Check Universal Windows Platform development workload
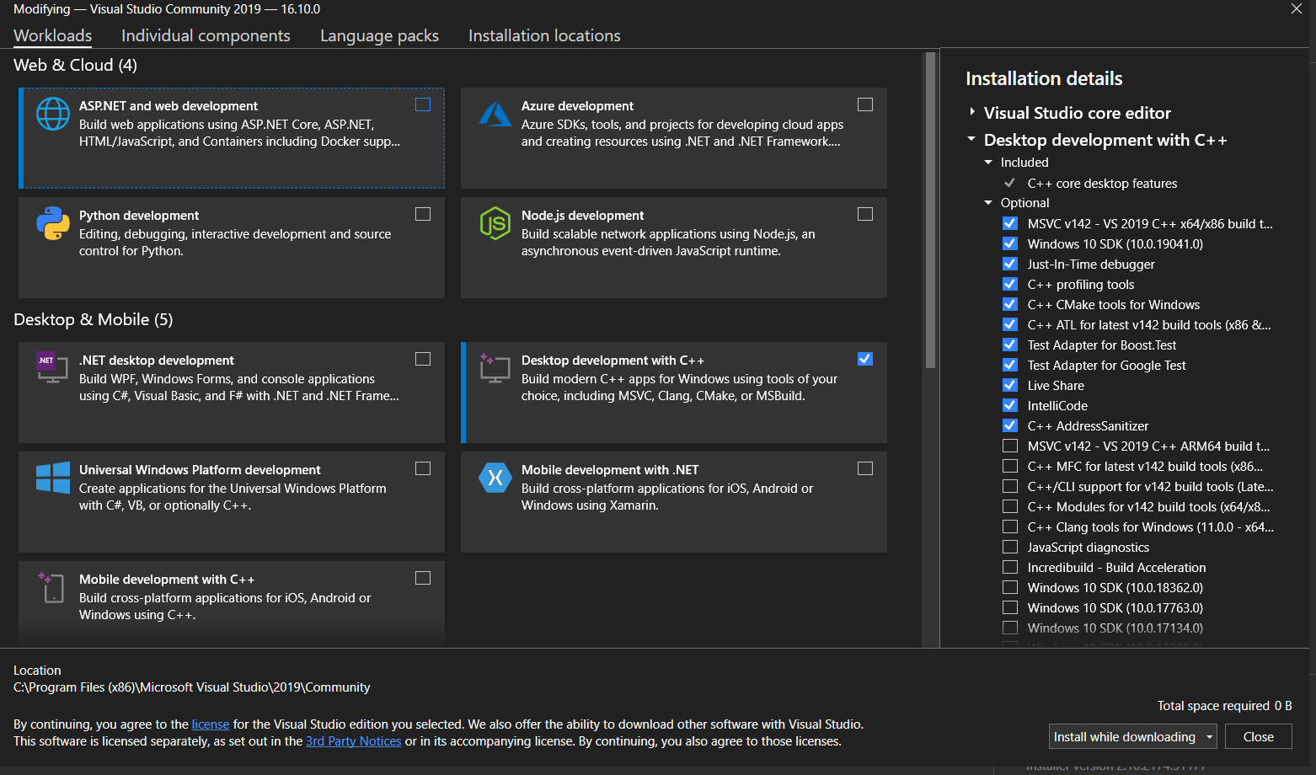 click(423, 468)
